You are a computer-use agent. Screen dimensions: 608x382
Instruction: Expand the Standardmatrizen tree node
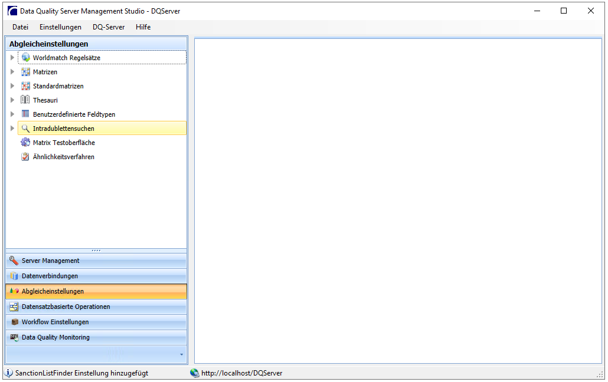coord(12,85)
